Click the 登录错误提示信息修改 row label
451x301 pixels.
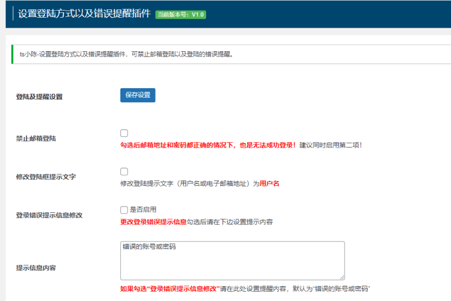pyautogui.click(x=49, y=215)
